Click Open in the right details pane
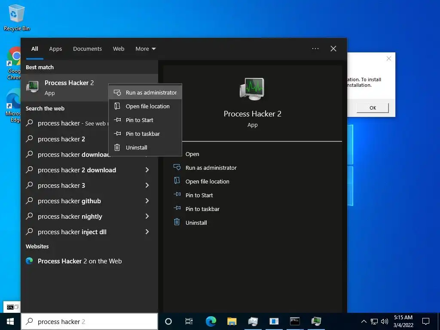 click(x=192, y=154)
